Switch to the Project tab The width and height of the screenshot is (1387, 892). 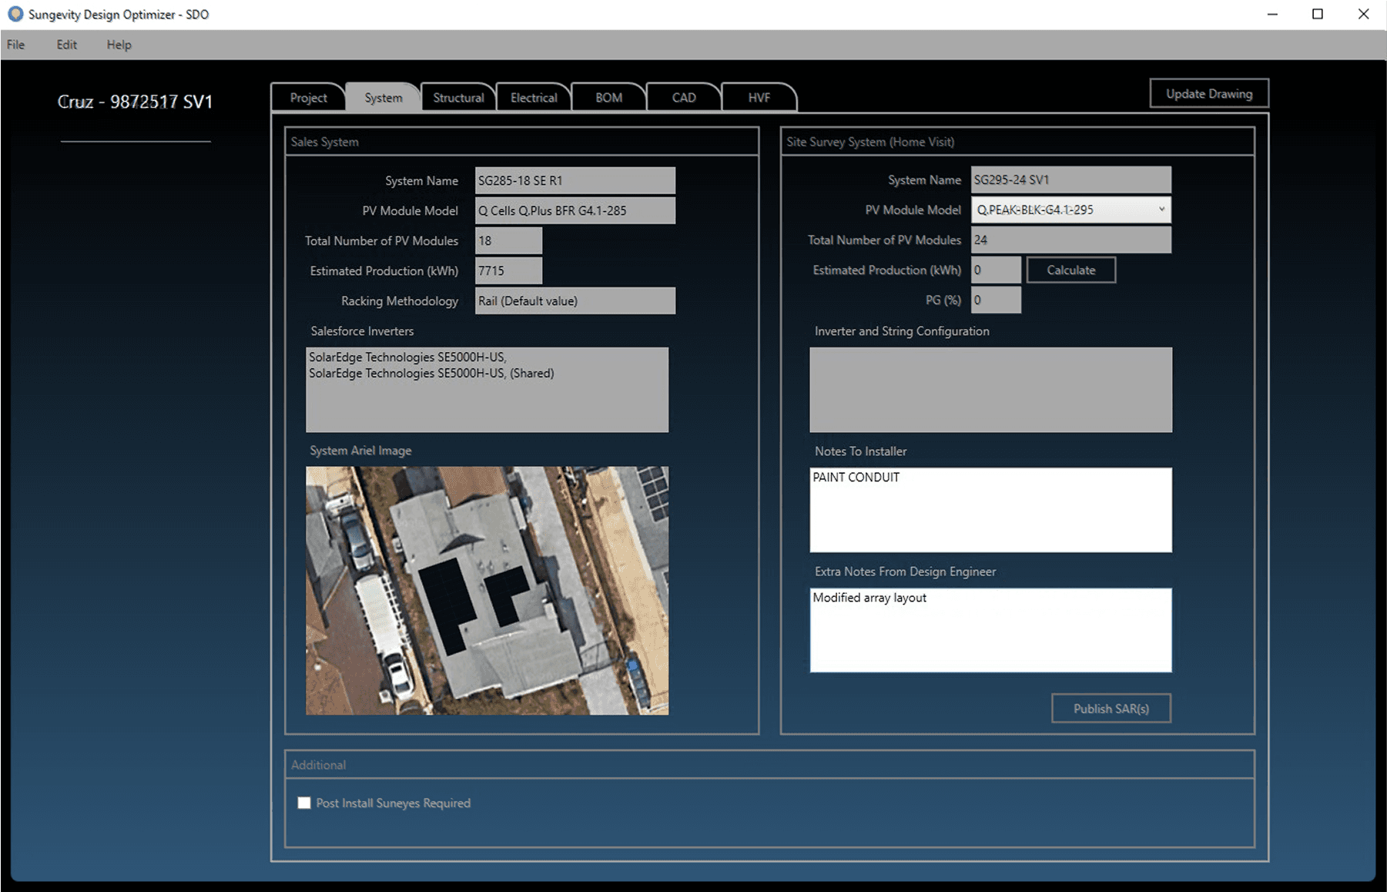pyautogui.click(x=308, y=98)
